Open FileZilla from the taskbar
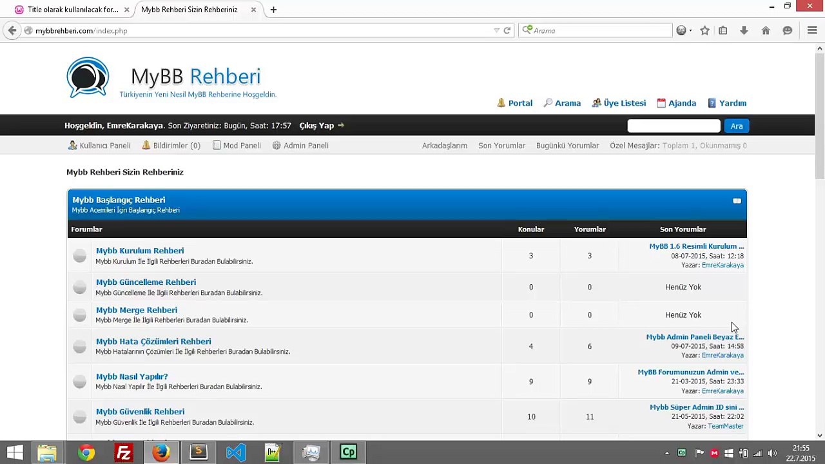 [123, 452]
